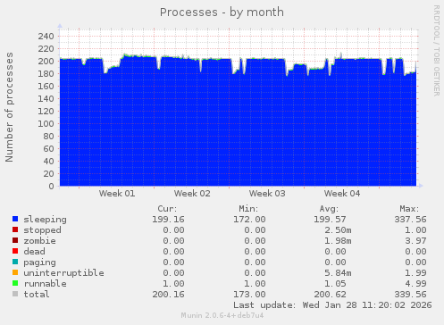
Task: Click runnable average value 1.05
Action: click(x=335, y=284)
